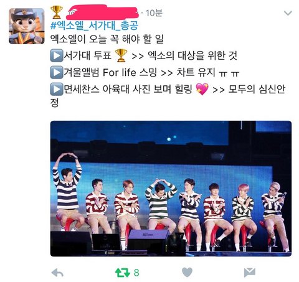The height and width of the screenshot is (282, 299).
Task: Click the trophy emoji beside the username
Action: (57, 12)
